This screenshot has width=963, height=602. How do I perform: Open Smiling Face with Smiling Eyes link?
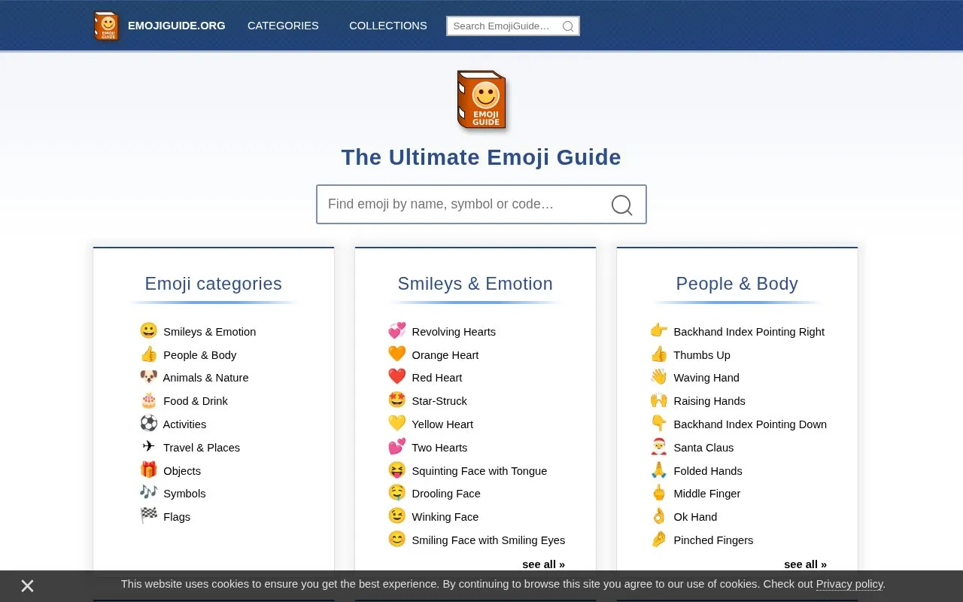click(488, 540)
